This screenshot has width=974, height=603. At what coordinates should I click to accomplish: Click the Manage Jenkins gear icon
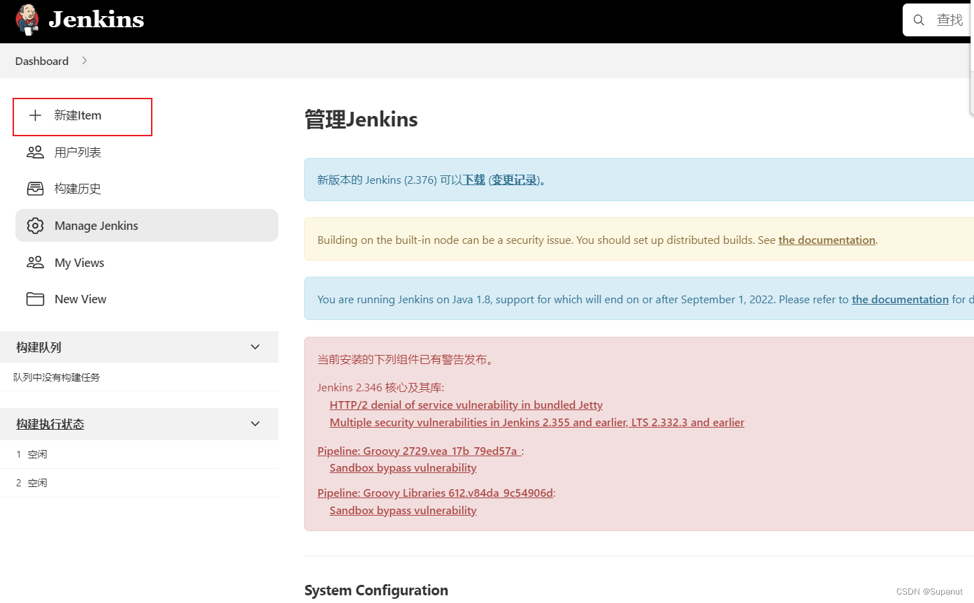[35, 226]
